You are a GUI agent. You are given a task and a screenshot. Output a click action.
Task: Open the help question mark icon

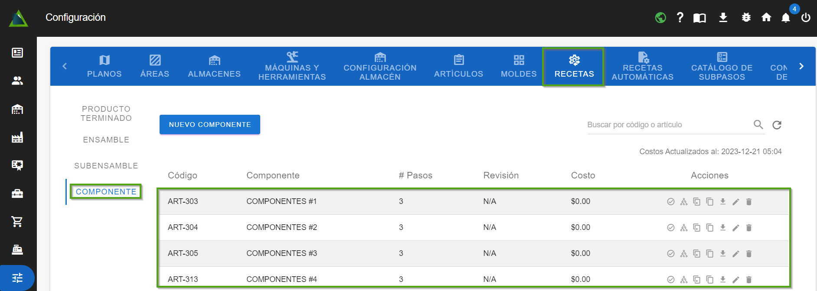[680, 17]
